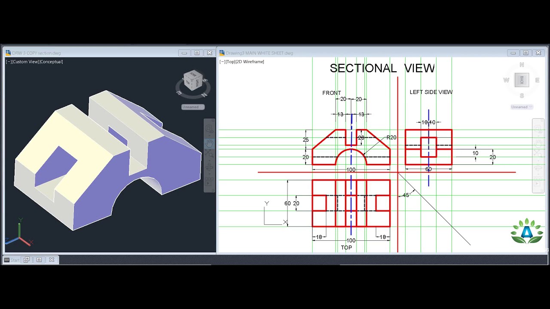
Task: Open the [-] viewport controls in 2D window
Action: (222, 62)
